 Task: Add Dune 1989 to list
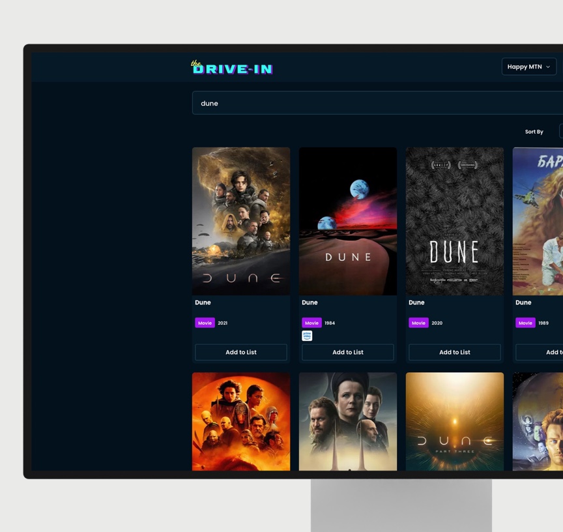(540, 353)
